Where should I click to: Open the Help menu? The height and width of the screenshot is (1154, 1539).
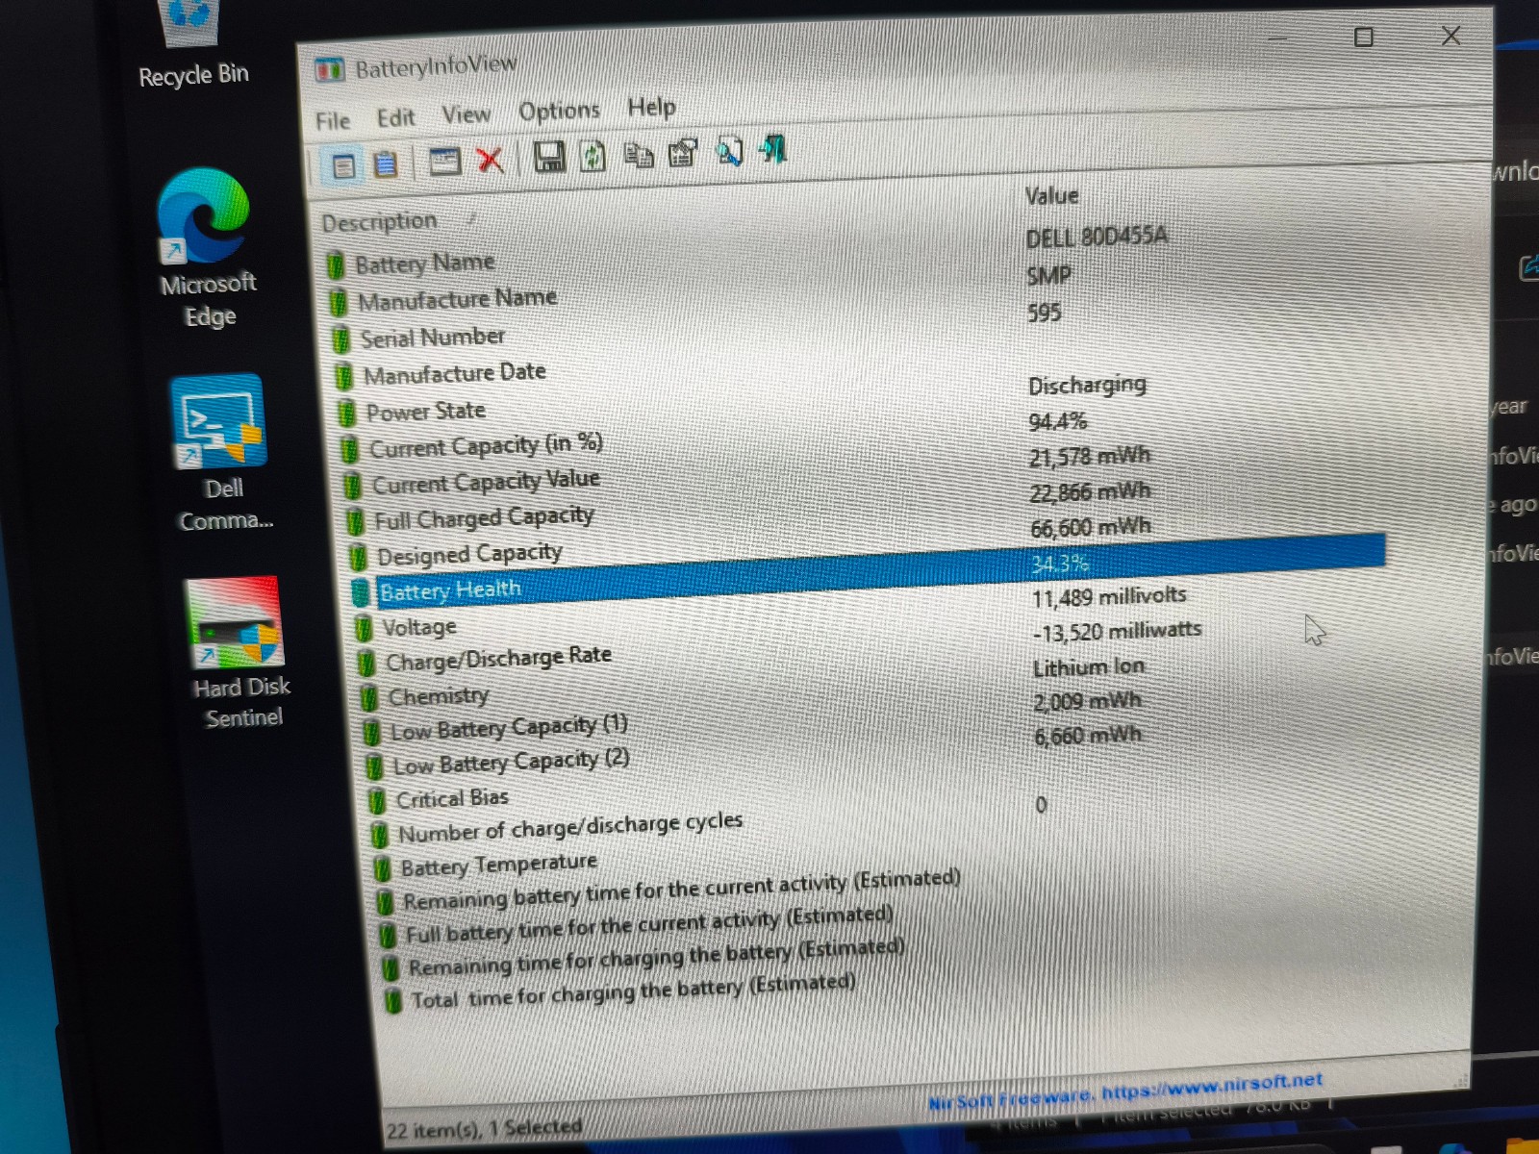click(652, 107)
